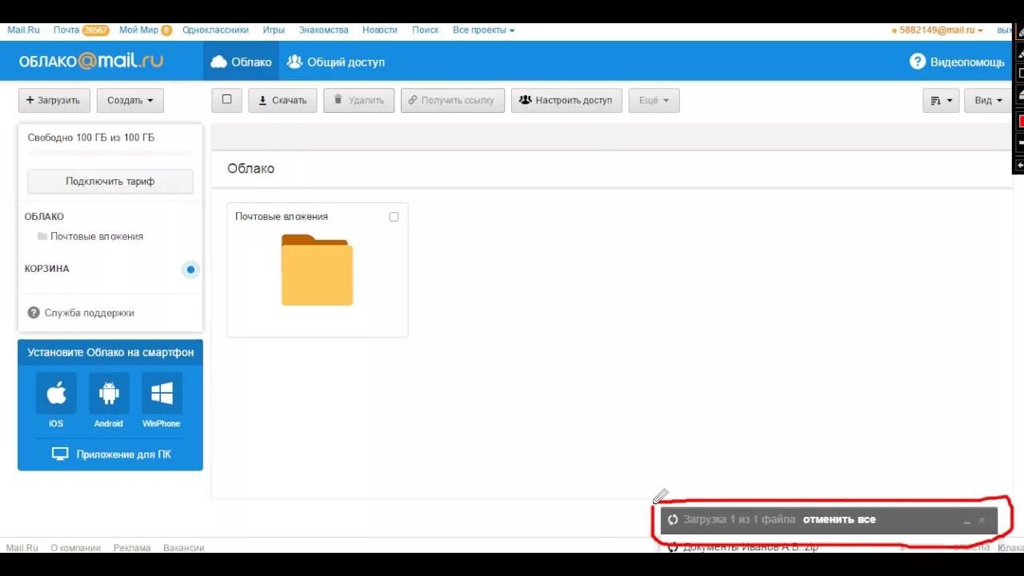Click the Настроить доступ button
Viewport: 1024px width, 576px height.
click(566, 101)
